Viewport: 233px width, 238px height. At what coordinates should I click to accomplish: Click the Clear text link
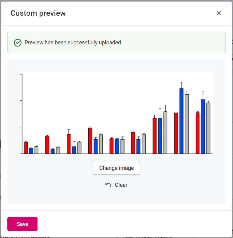pyautogui.click(x=121, y=185)
